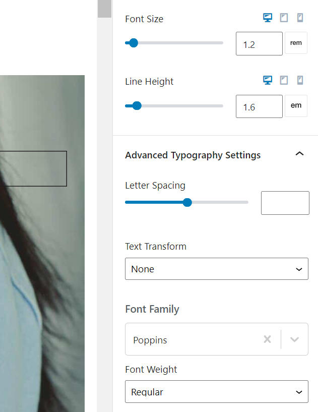Select tablet icon for Font Size
The image size is (318, 412).
tap(284, 18)
